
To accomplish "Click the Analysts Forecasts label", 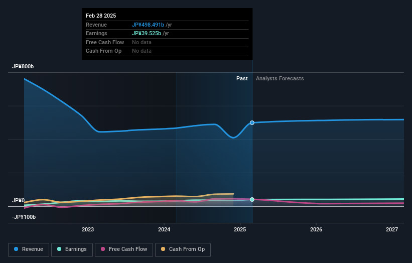I will point(280,79).
